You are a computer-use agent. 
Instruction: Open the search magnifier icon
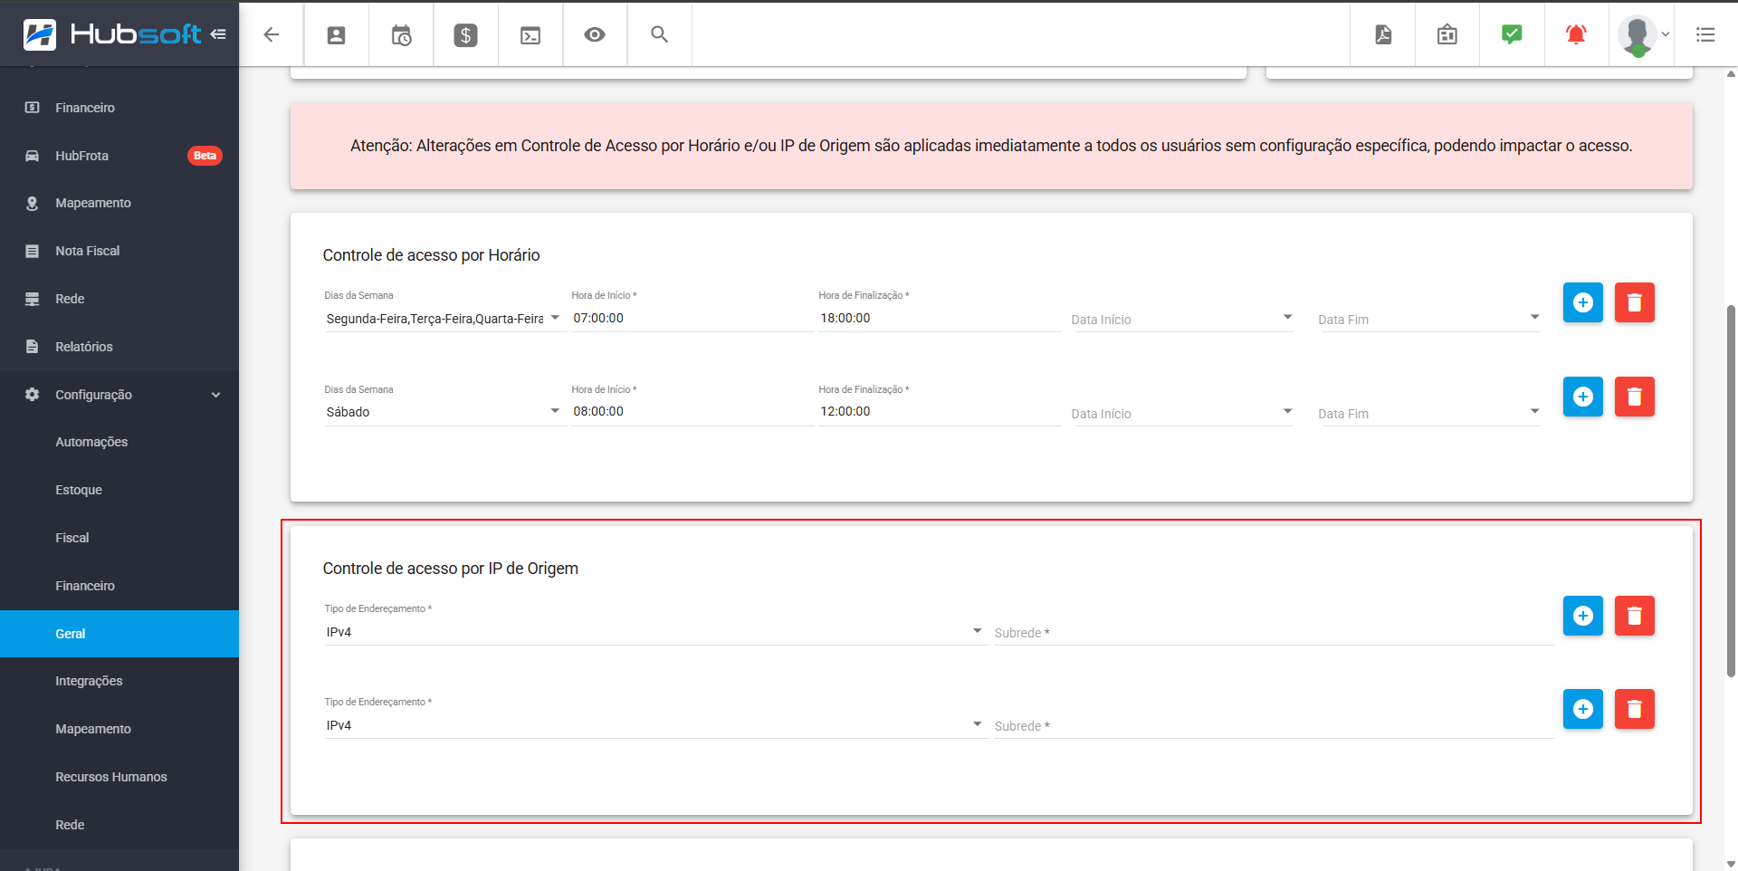pyautogui.click(x=659, y=34)
